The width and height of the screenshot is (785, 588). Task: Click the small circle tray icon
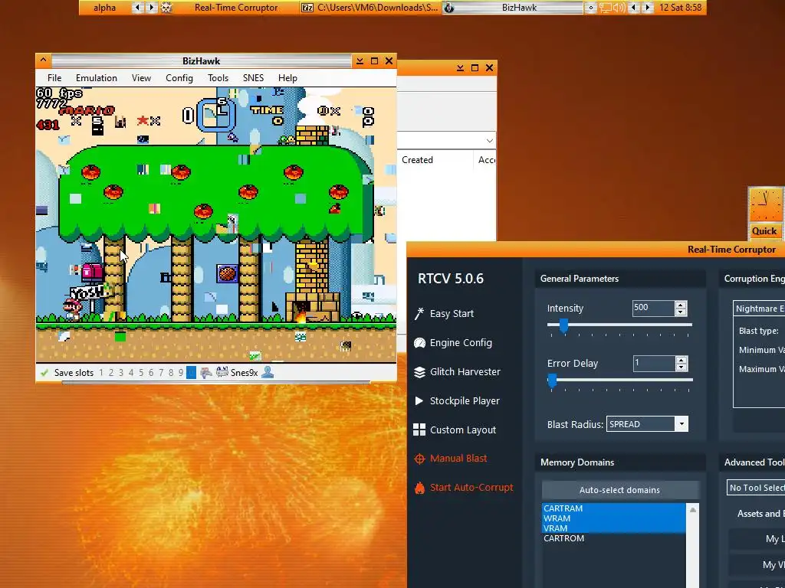pos(591,8)
